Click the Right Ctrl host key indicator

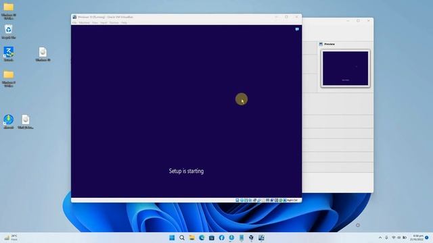coord(292,200)
